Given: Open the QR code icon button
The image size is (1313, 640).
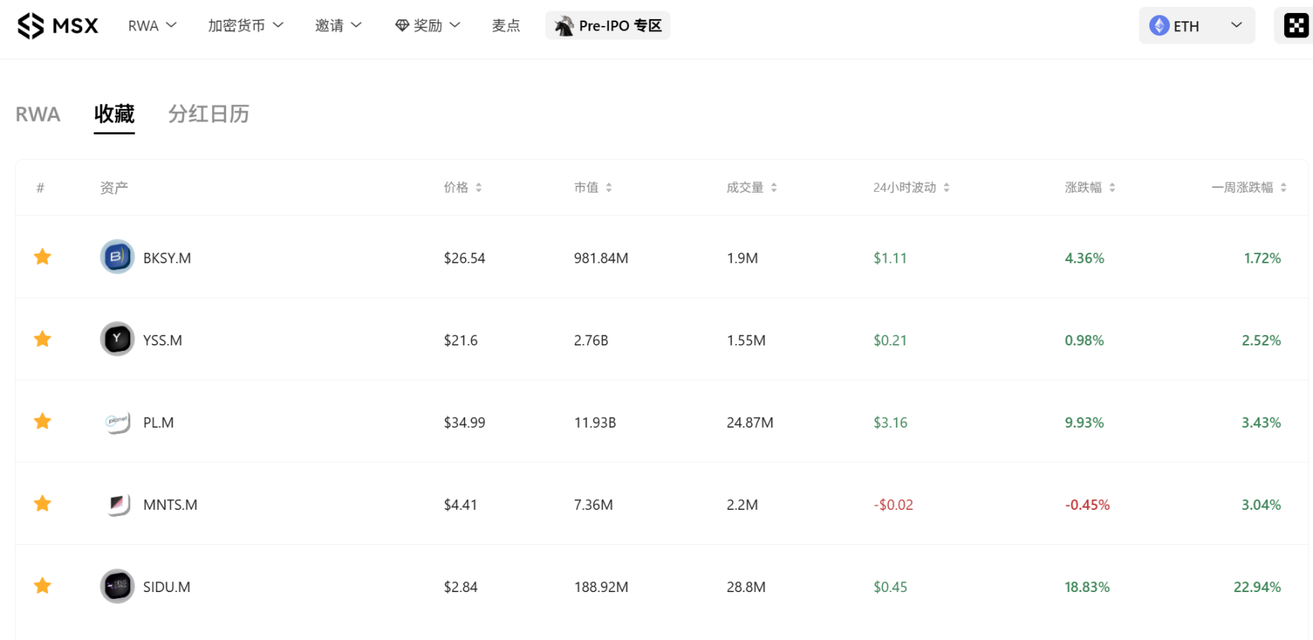Looking at the screenshot, I should (x=1295, y=26).
